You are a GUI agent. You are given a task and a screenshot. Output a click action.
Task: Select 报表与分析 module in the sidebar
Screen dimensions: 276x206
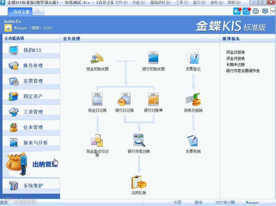tap(31, 143)
